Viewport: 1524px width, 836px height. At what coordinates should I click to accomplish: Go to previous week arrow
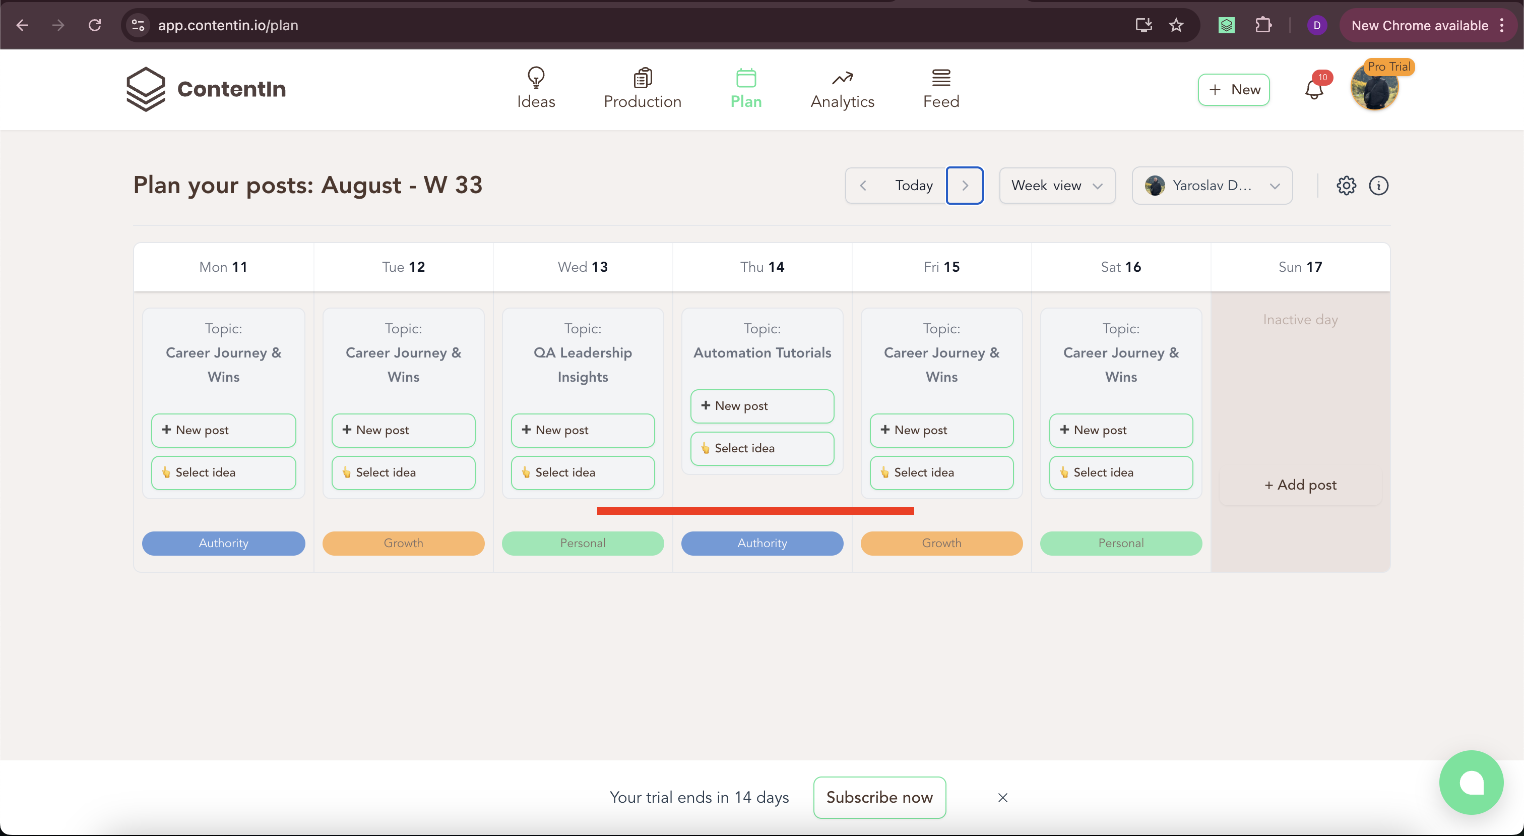click(x=863, y=186)
